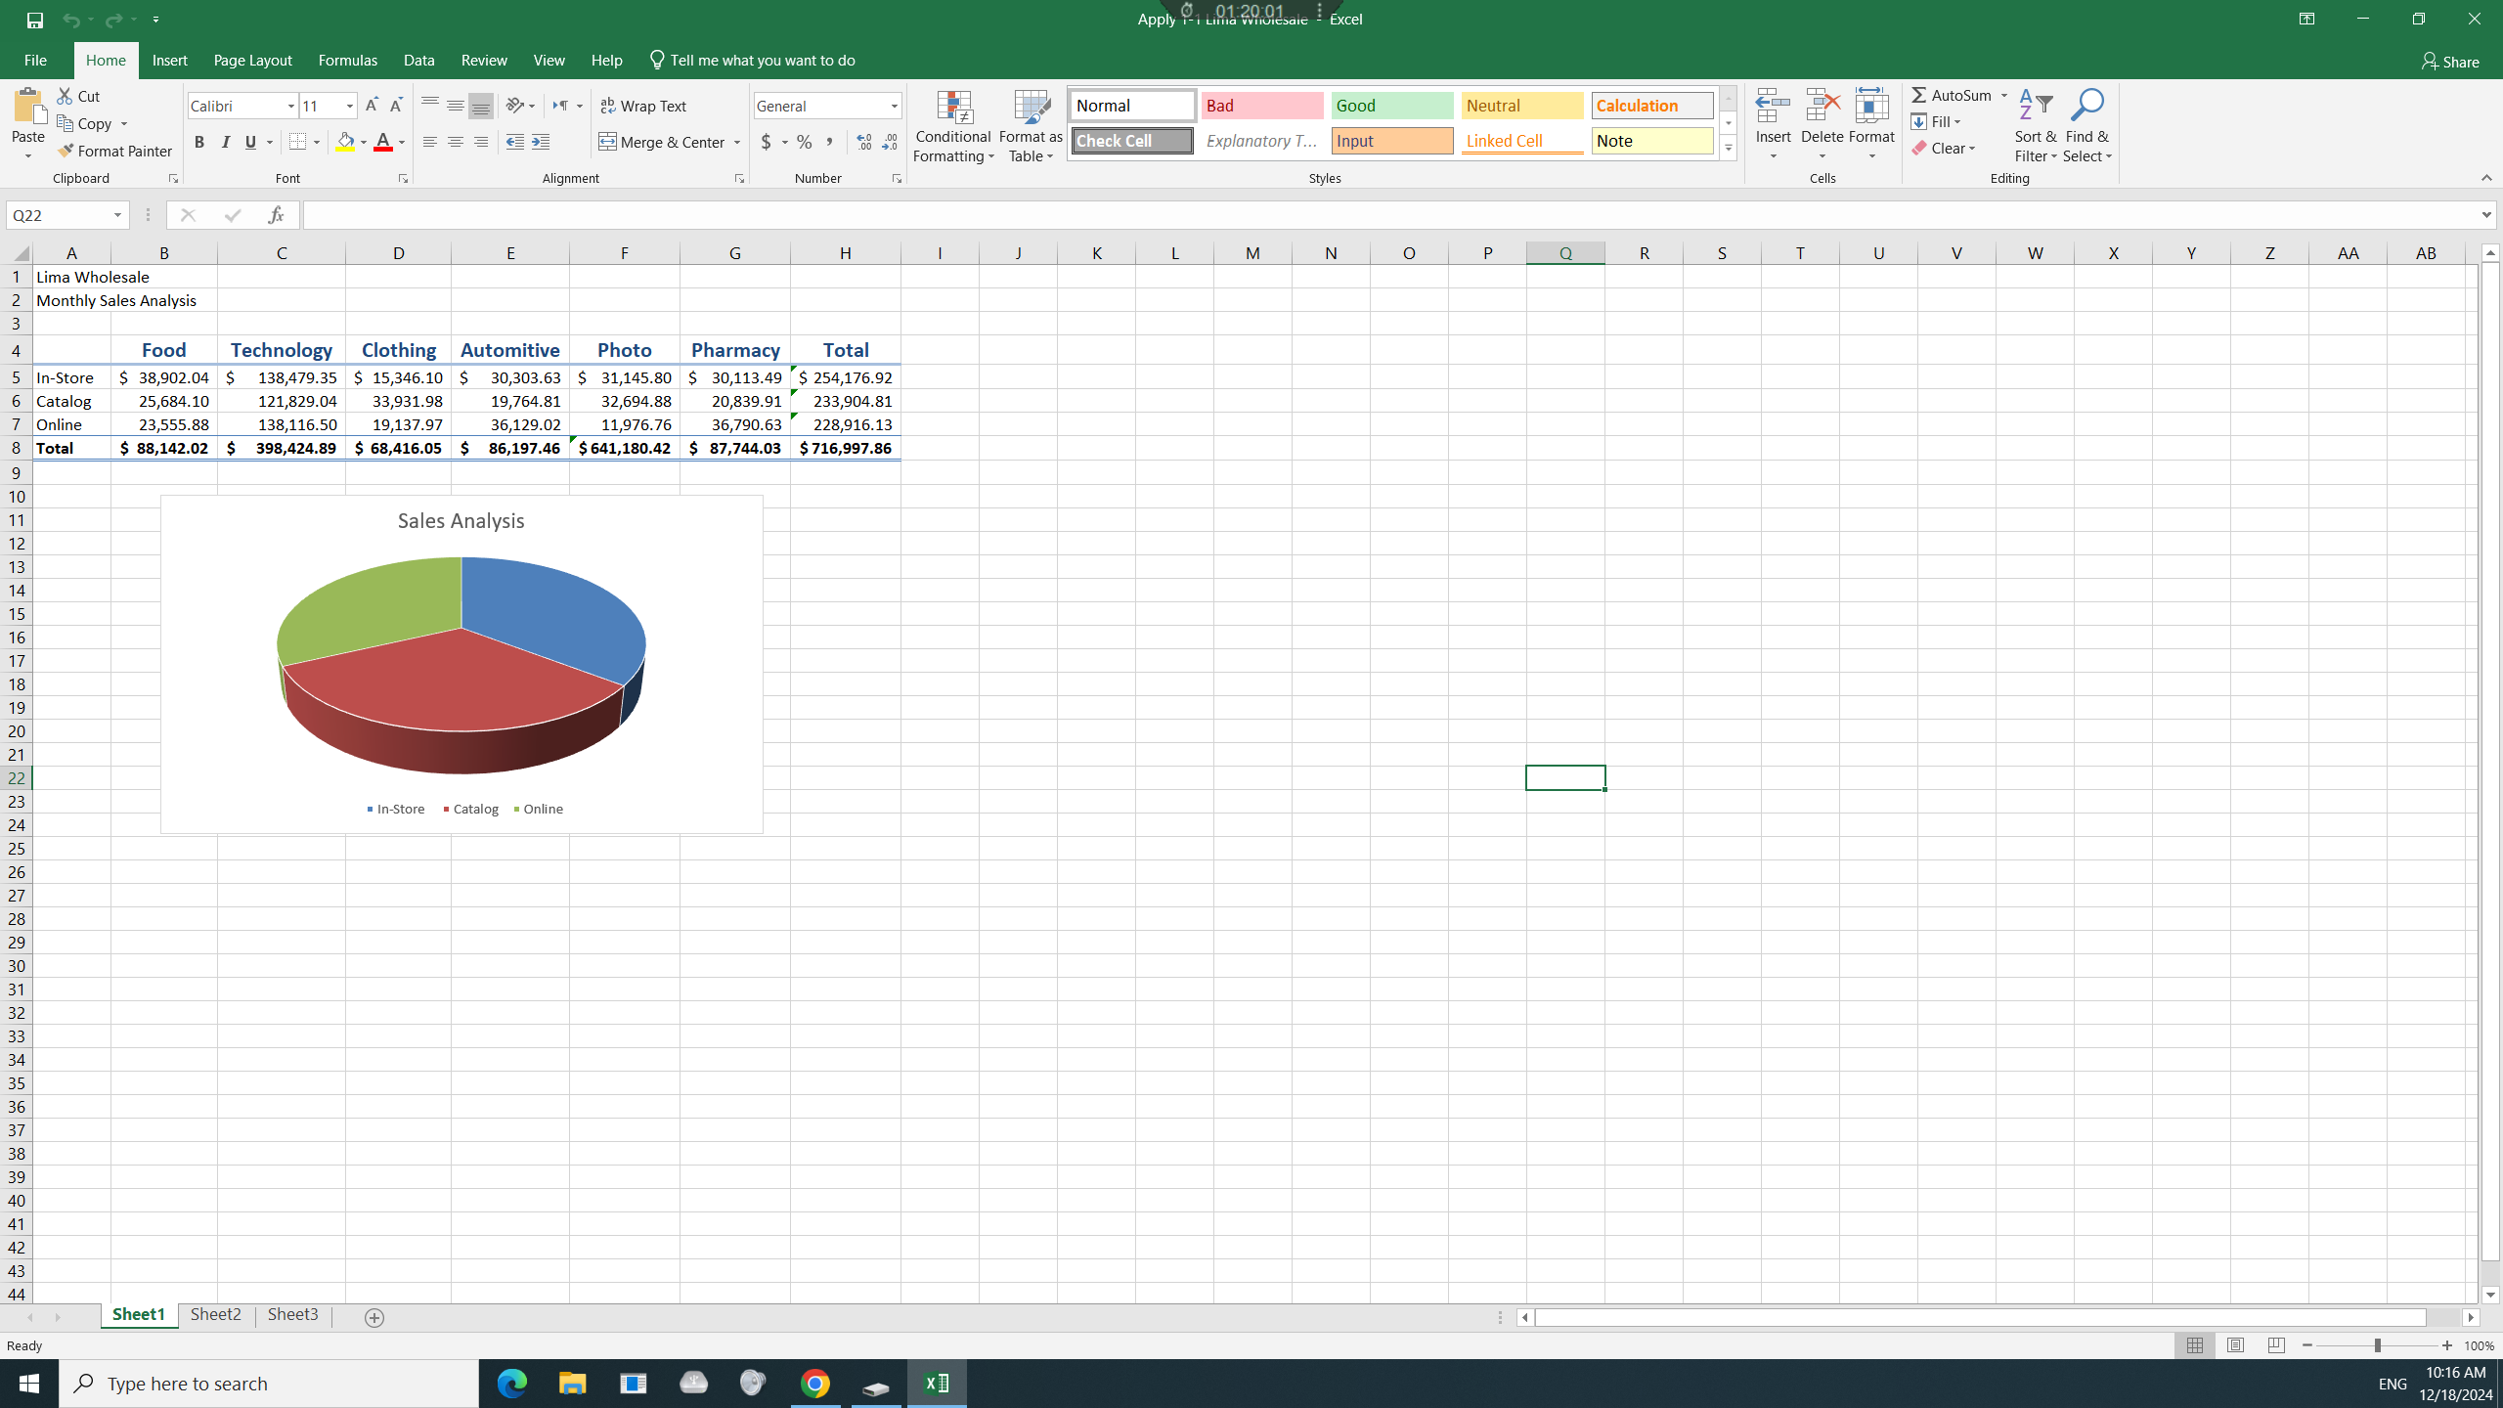Apply the Good cell style
This screenshot has width=2503, height=1408.
pos(1391,106)
